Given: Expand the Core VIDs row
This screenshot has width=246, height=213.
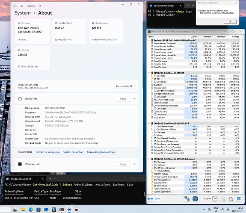Looking at the screenshot, I should (x=152, y=76).
